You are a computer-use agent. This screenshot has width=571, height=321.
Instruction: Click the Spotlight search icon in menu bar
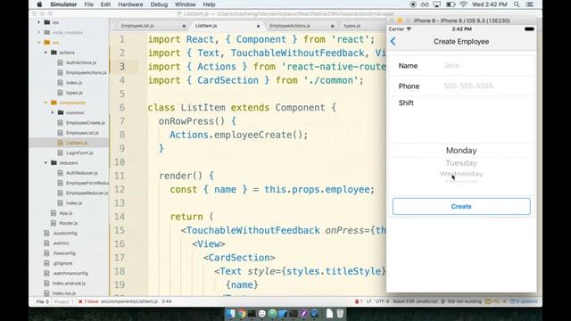click(517, 4)
